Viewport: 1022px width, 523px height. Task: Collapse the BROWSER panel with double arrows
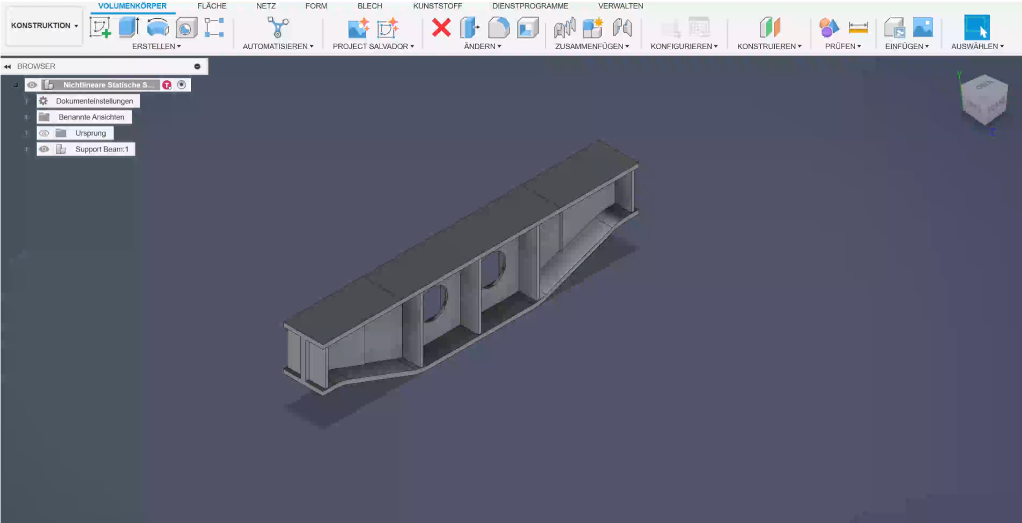(x=8, y=66)
